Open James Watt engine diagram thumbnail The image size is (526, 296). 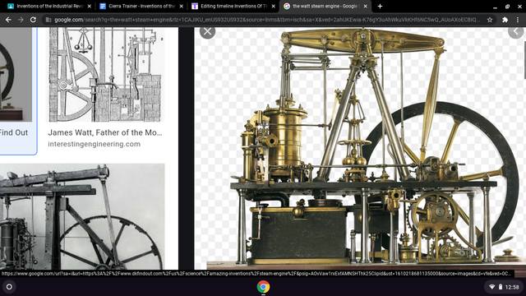click(x=105, y=75)
